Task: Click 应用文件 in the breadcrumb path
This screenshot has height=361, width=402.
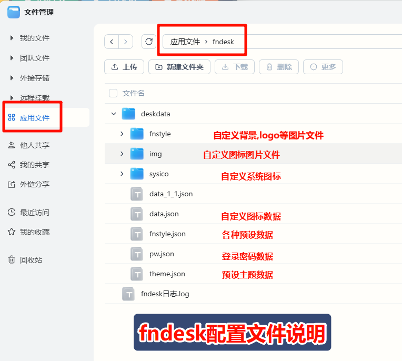Action: tap(185, 42)
